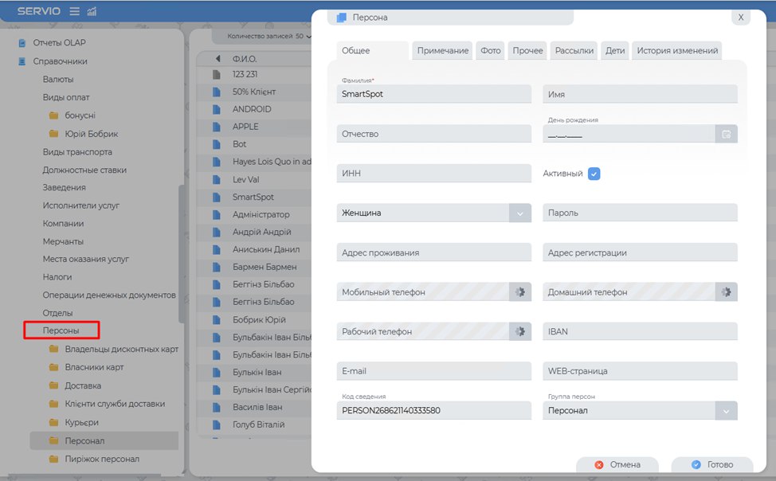The height and width of the screenshot is (481, 776).
Task: Switch to the Фото tab
Action: tap(491, 51)
